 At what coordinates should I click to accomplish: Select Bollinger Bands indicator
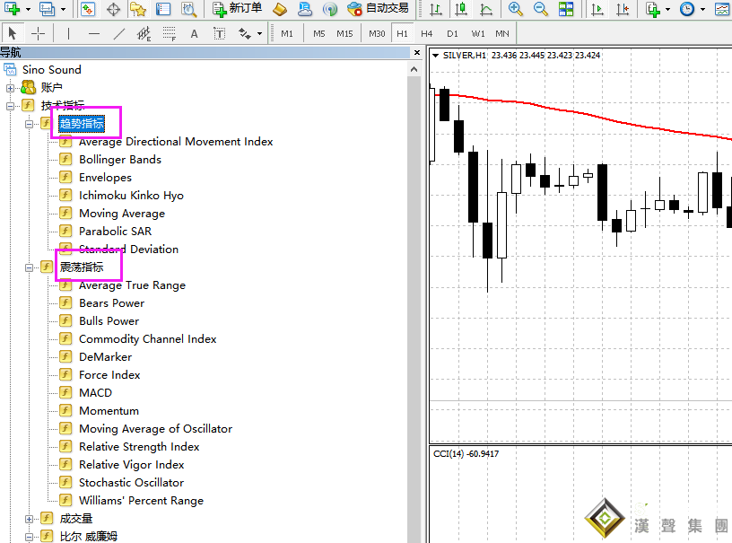pyautogui.click(x=119, y=160)
